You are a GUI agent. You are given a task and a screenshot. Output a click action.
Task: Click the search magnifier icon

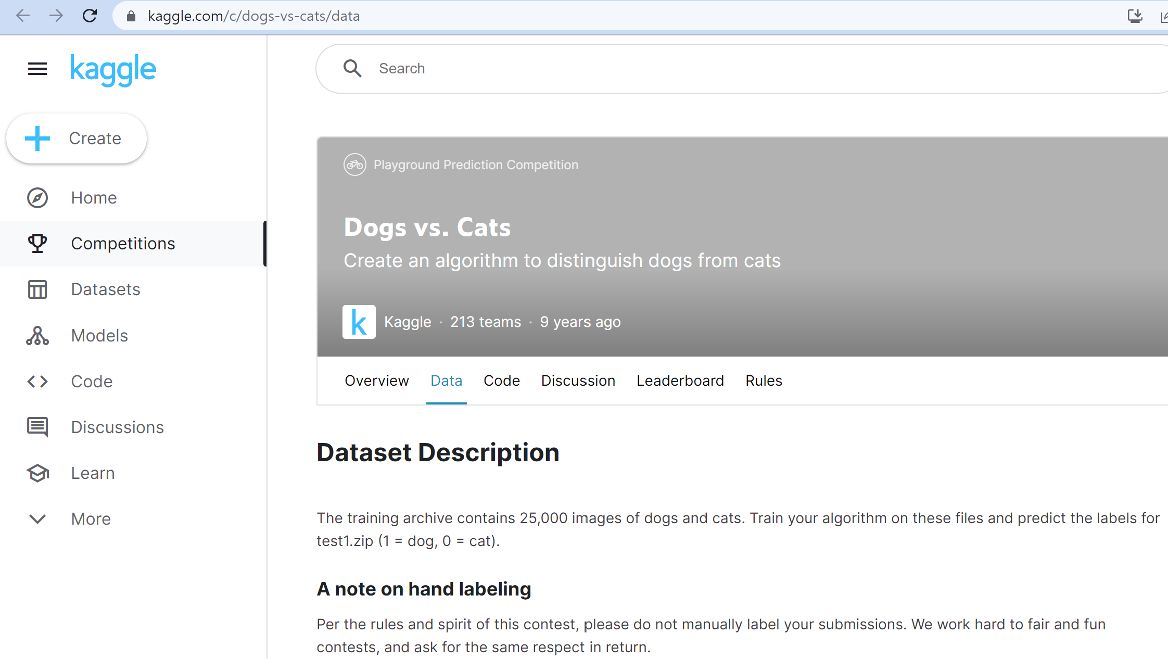(x=352, y=68)
